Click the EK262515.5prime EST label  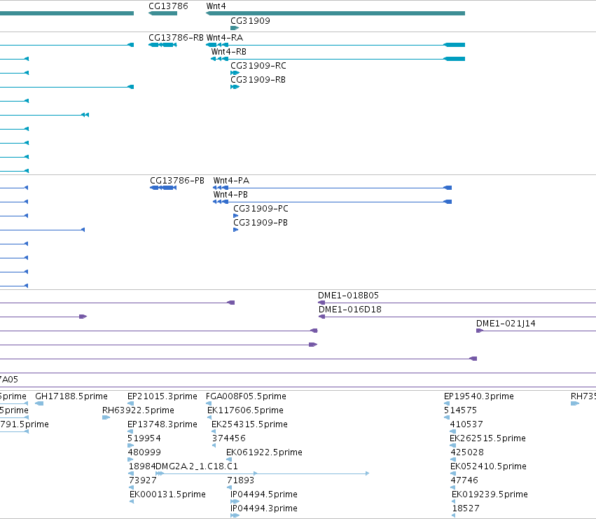(x=487, y=438)
